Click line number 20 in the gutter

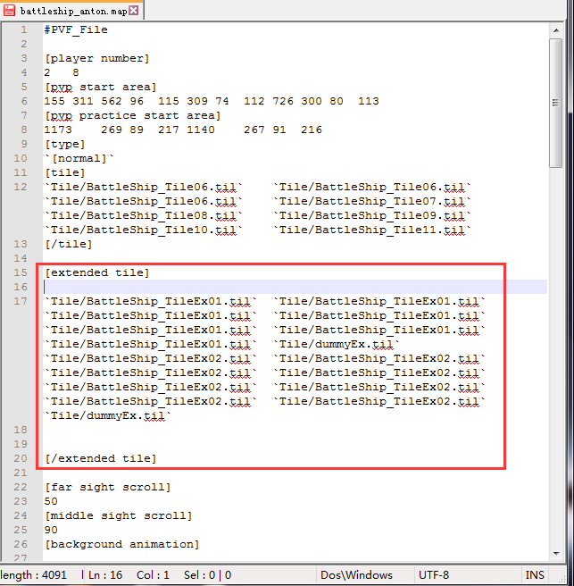tap(21, 458)
